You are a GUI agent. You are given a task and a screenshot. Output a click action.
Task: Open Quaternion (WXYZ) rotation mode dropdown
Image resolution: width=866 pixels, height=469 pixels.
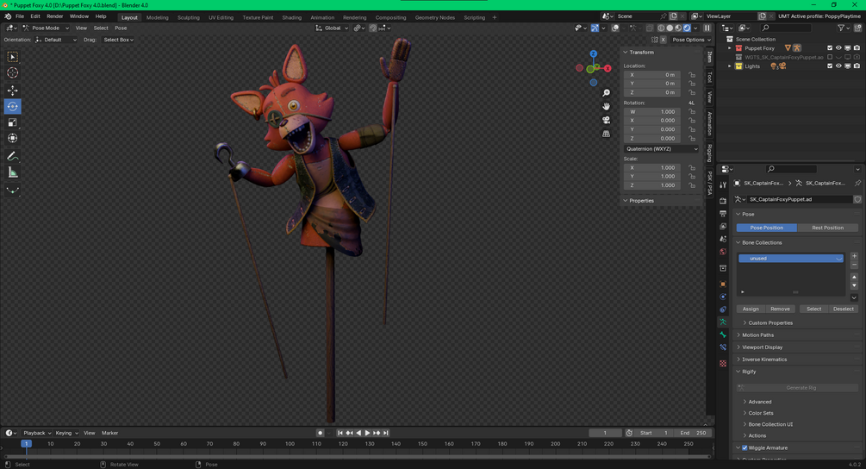click(662, 149)
